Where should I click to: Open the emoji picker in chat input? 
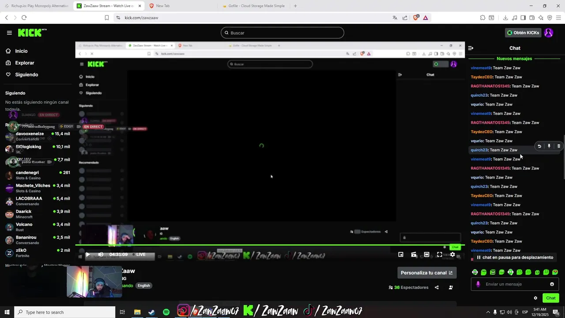(552, 284)
